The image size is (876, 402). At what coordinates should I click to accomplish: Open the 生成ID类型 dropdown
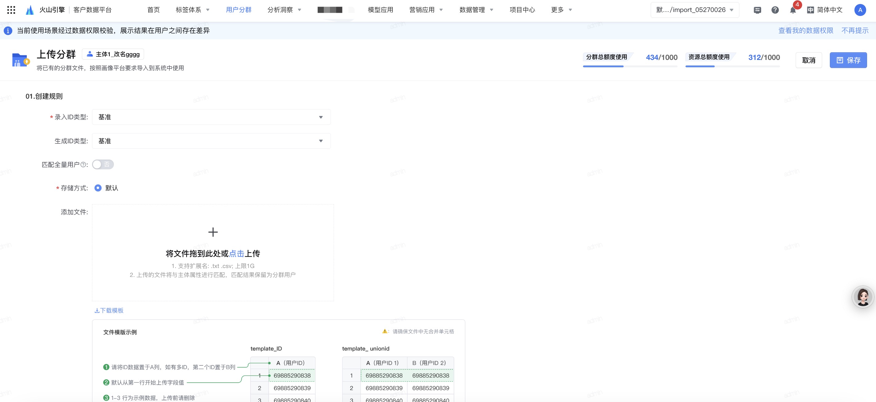[x=211, y=140]
